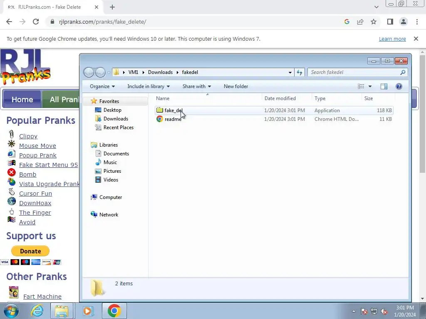Select Libraries in navigation pane
The width and height of the screenshot is (426, 319).
click(109, 145)
